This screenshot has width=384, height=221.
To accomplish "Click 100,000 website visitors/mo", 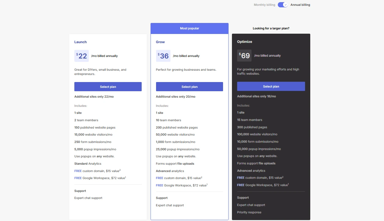I will click(x=257, y=134).
